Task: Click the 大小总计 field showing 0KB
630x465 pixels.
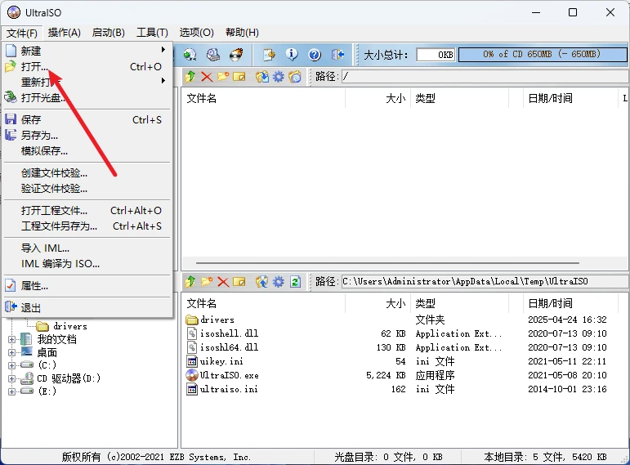Action: pos(436,54)
